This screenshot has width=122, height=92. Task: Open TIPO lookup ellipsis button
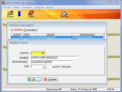coord(44,67)
